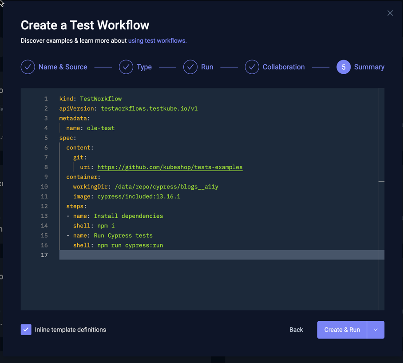The width and height of the screenshot is (403, 363).
Task: Click the checkmark icon on the Name & Source step
Action: click(28, 67)
